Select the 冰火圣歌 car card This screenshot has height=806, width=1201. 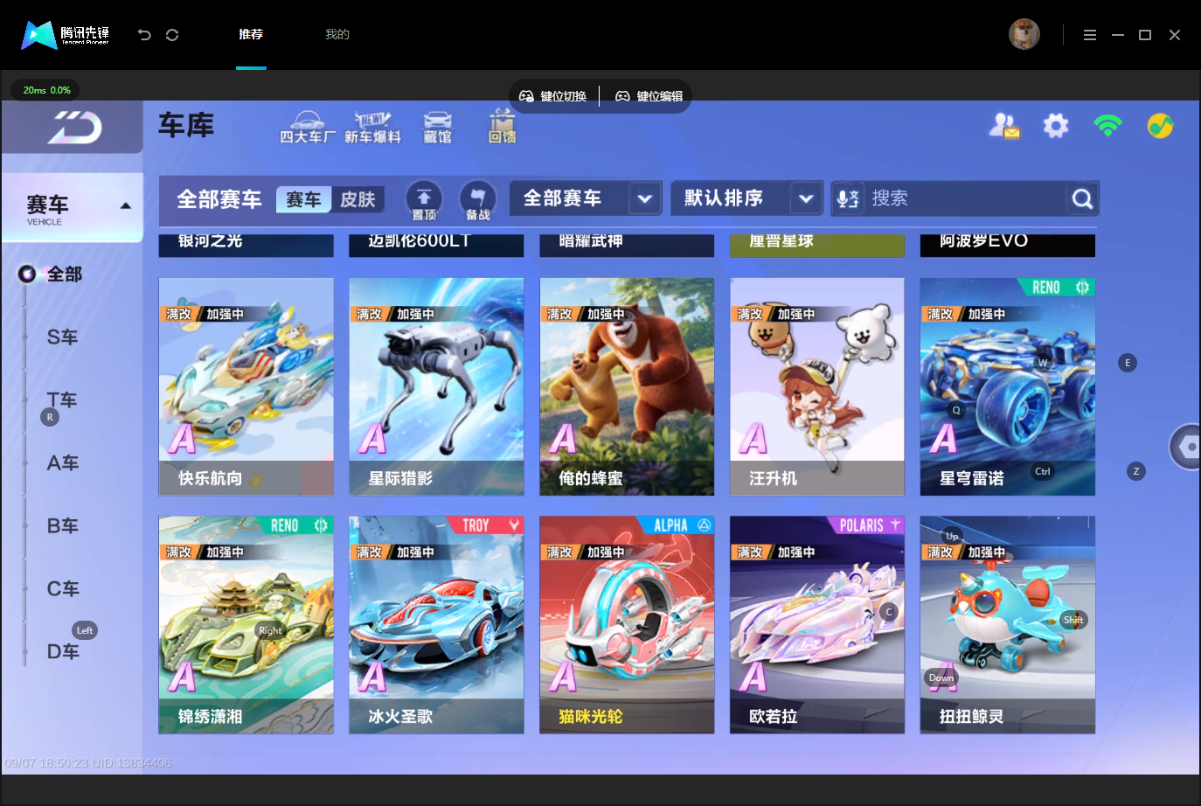tap(436, 624)
